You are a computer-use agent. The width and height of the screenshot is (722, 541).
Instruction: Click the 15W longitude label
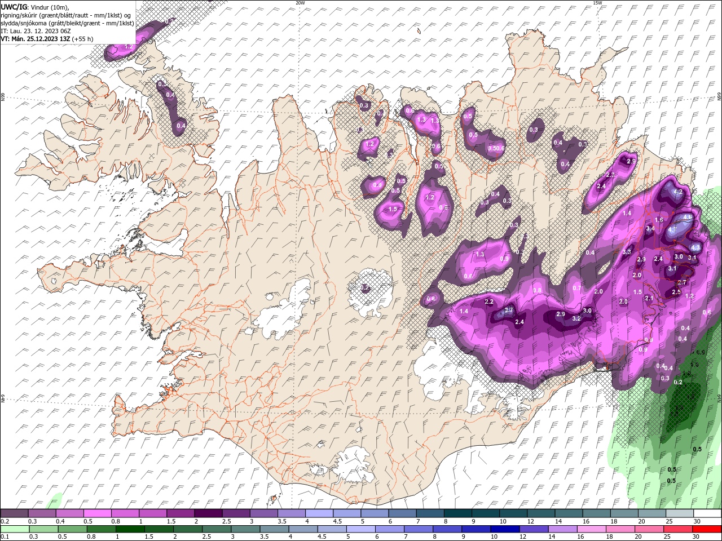(597, 2)
